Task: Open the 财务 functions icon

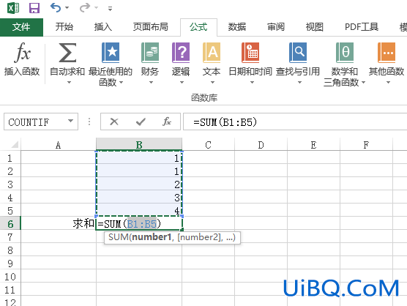Action: click(x=150, y=53)
